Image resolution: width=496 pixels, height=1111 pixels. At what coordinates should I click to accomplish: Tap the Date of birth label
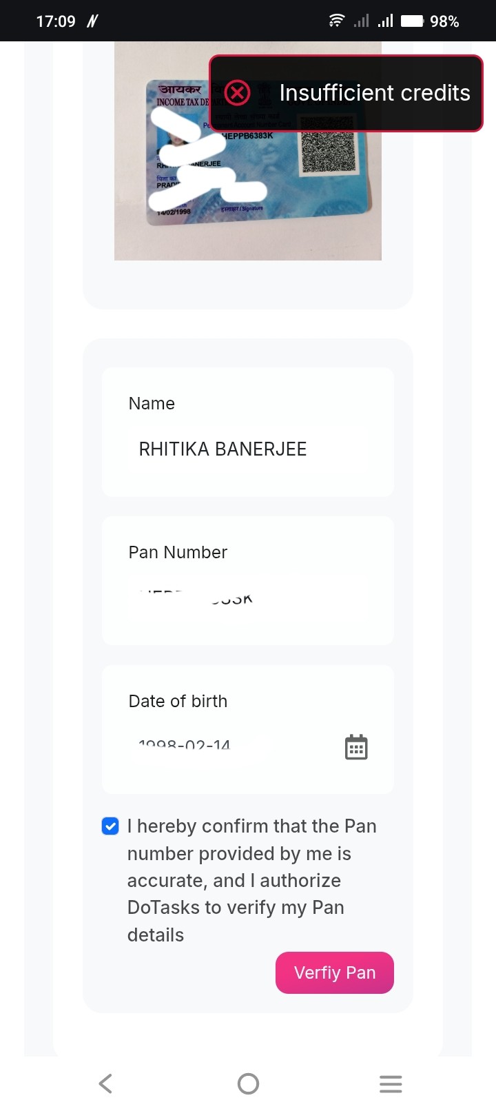pyautogui.click(x=178, y=701)
